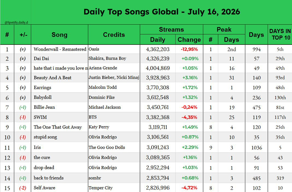
Task: Select the Ariana Grande credits cell
Action: coord(114,68)
